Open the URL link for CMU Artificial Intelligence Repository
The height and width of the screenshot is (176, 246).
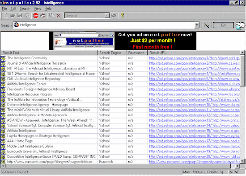click(x=195, y=79)
